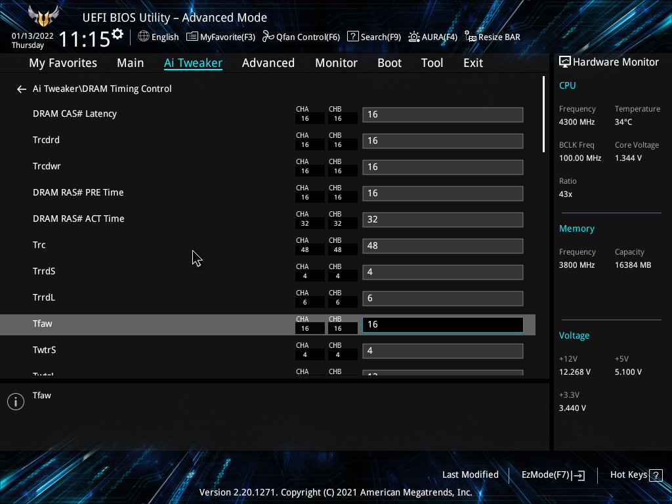Click +3.3V reading 3.440 V
The width and height of the screenshot is (672, 504).
[x=572, y=408]
